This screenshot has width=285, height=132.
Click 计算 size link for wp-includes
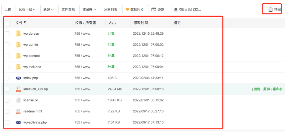tap(111, 67)
